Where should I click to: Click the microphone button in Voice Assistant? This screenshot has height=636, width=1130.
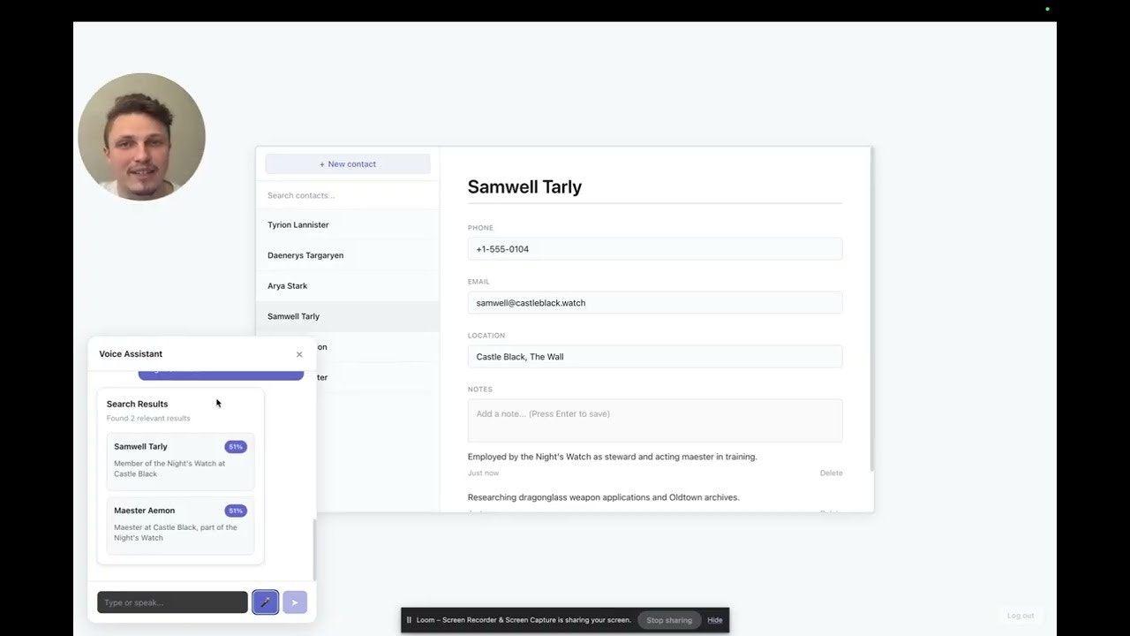click(265, 602)
